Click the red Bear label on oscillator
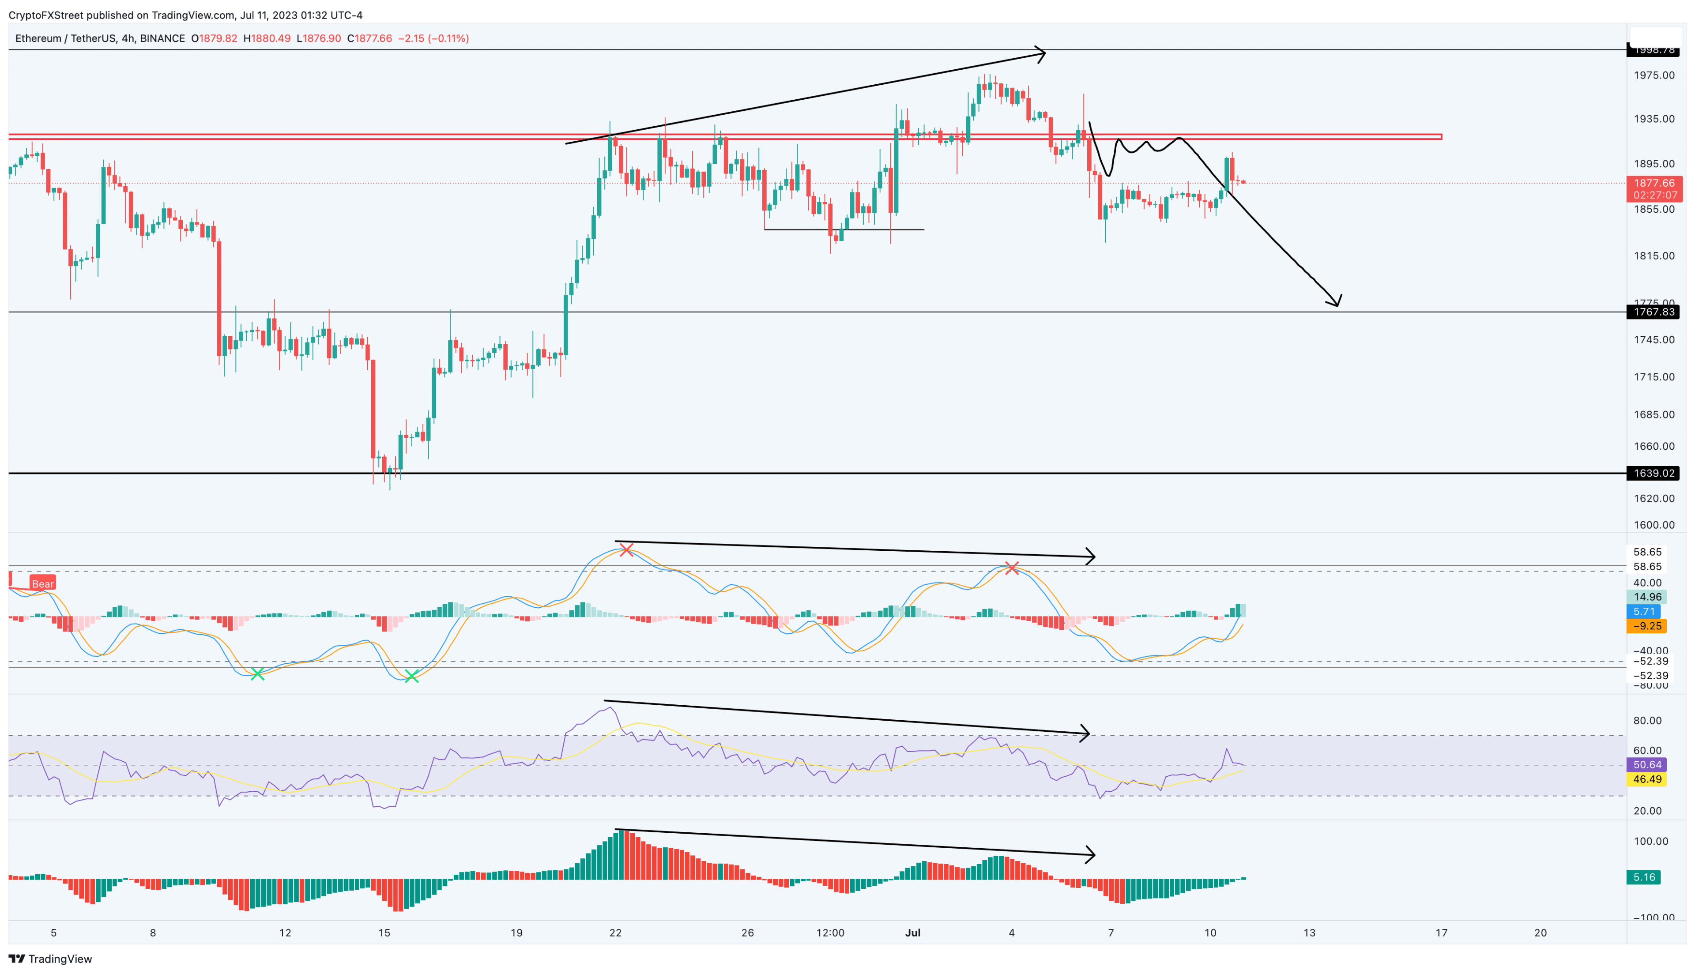 coord(42,583)
